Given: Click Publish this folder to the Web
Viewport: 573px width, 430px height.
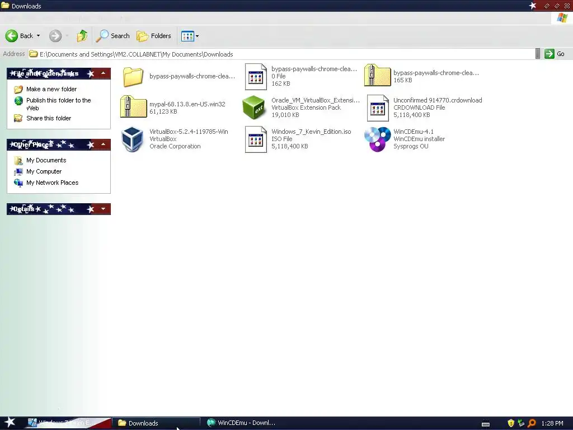Looking at the screenshot, I should tap(58, 104).
